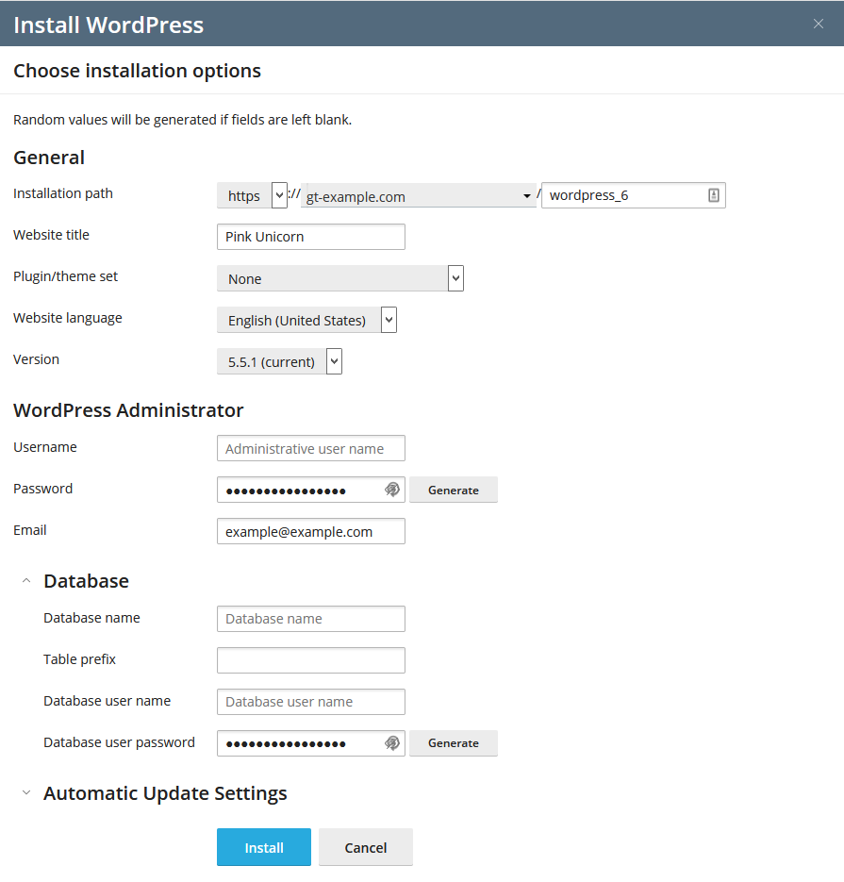Viewport: 844px width, 882px height.
Task: Cancel the WordPress installation
Action: pyautogui.click(x=366, y=847)
